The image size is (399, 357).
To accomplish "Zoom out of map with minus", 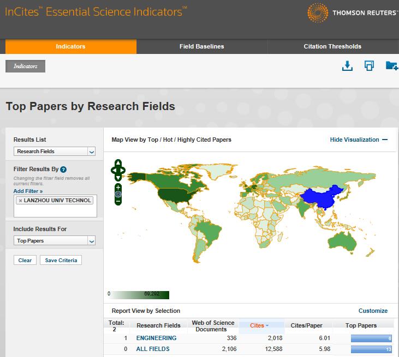I will pos(118,201).
